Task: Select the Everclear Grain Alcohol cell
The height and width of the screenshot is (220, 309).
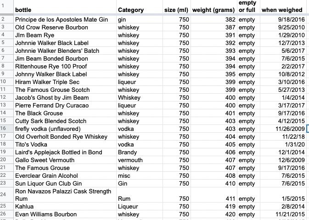Action: tap(64, 175)
